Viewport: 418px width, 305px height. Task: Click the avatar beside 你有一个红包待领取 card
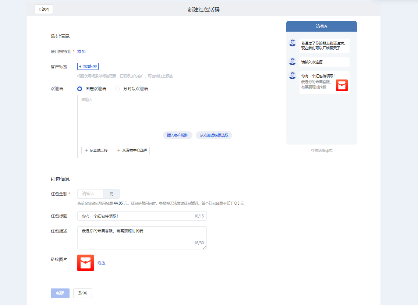(x=293, y=75)
